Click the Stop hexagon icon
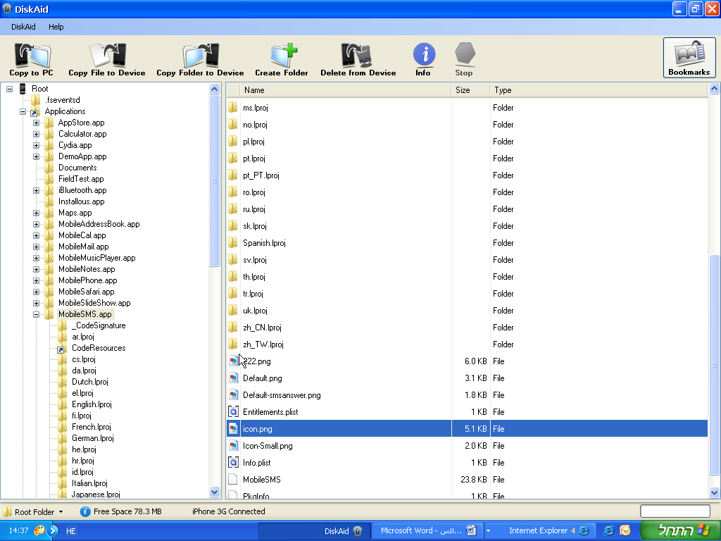Image resolution: width=721 pixels, height=541 pixels. [x=465, y=54]
